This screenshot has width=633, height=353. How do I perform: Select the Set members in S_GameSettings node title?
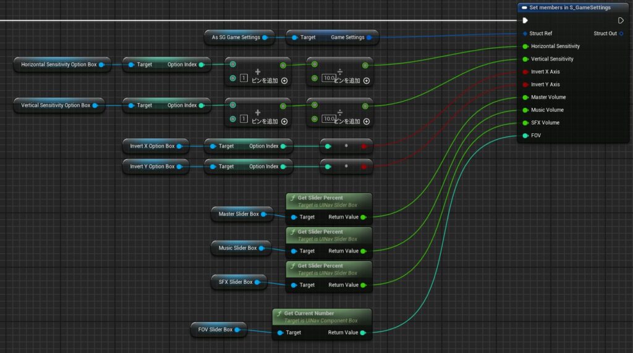[569, 7]
